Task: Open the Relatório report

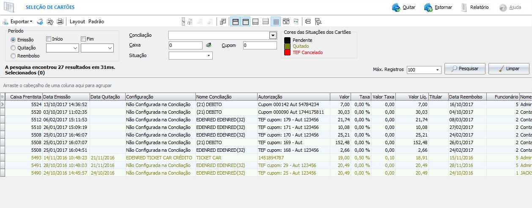Action: [474, 7]
